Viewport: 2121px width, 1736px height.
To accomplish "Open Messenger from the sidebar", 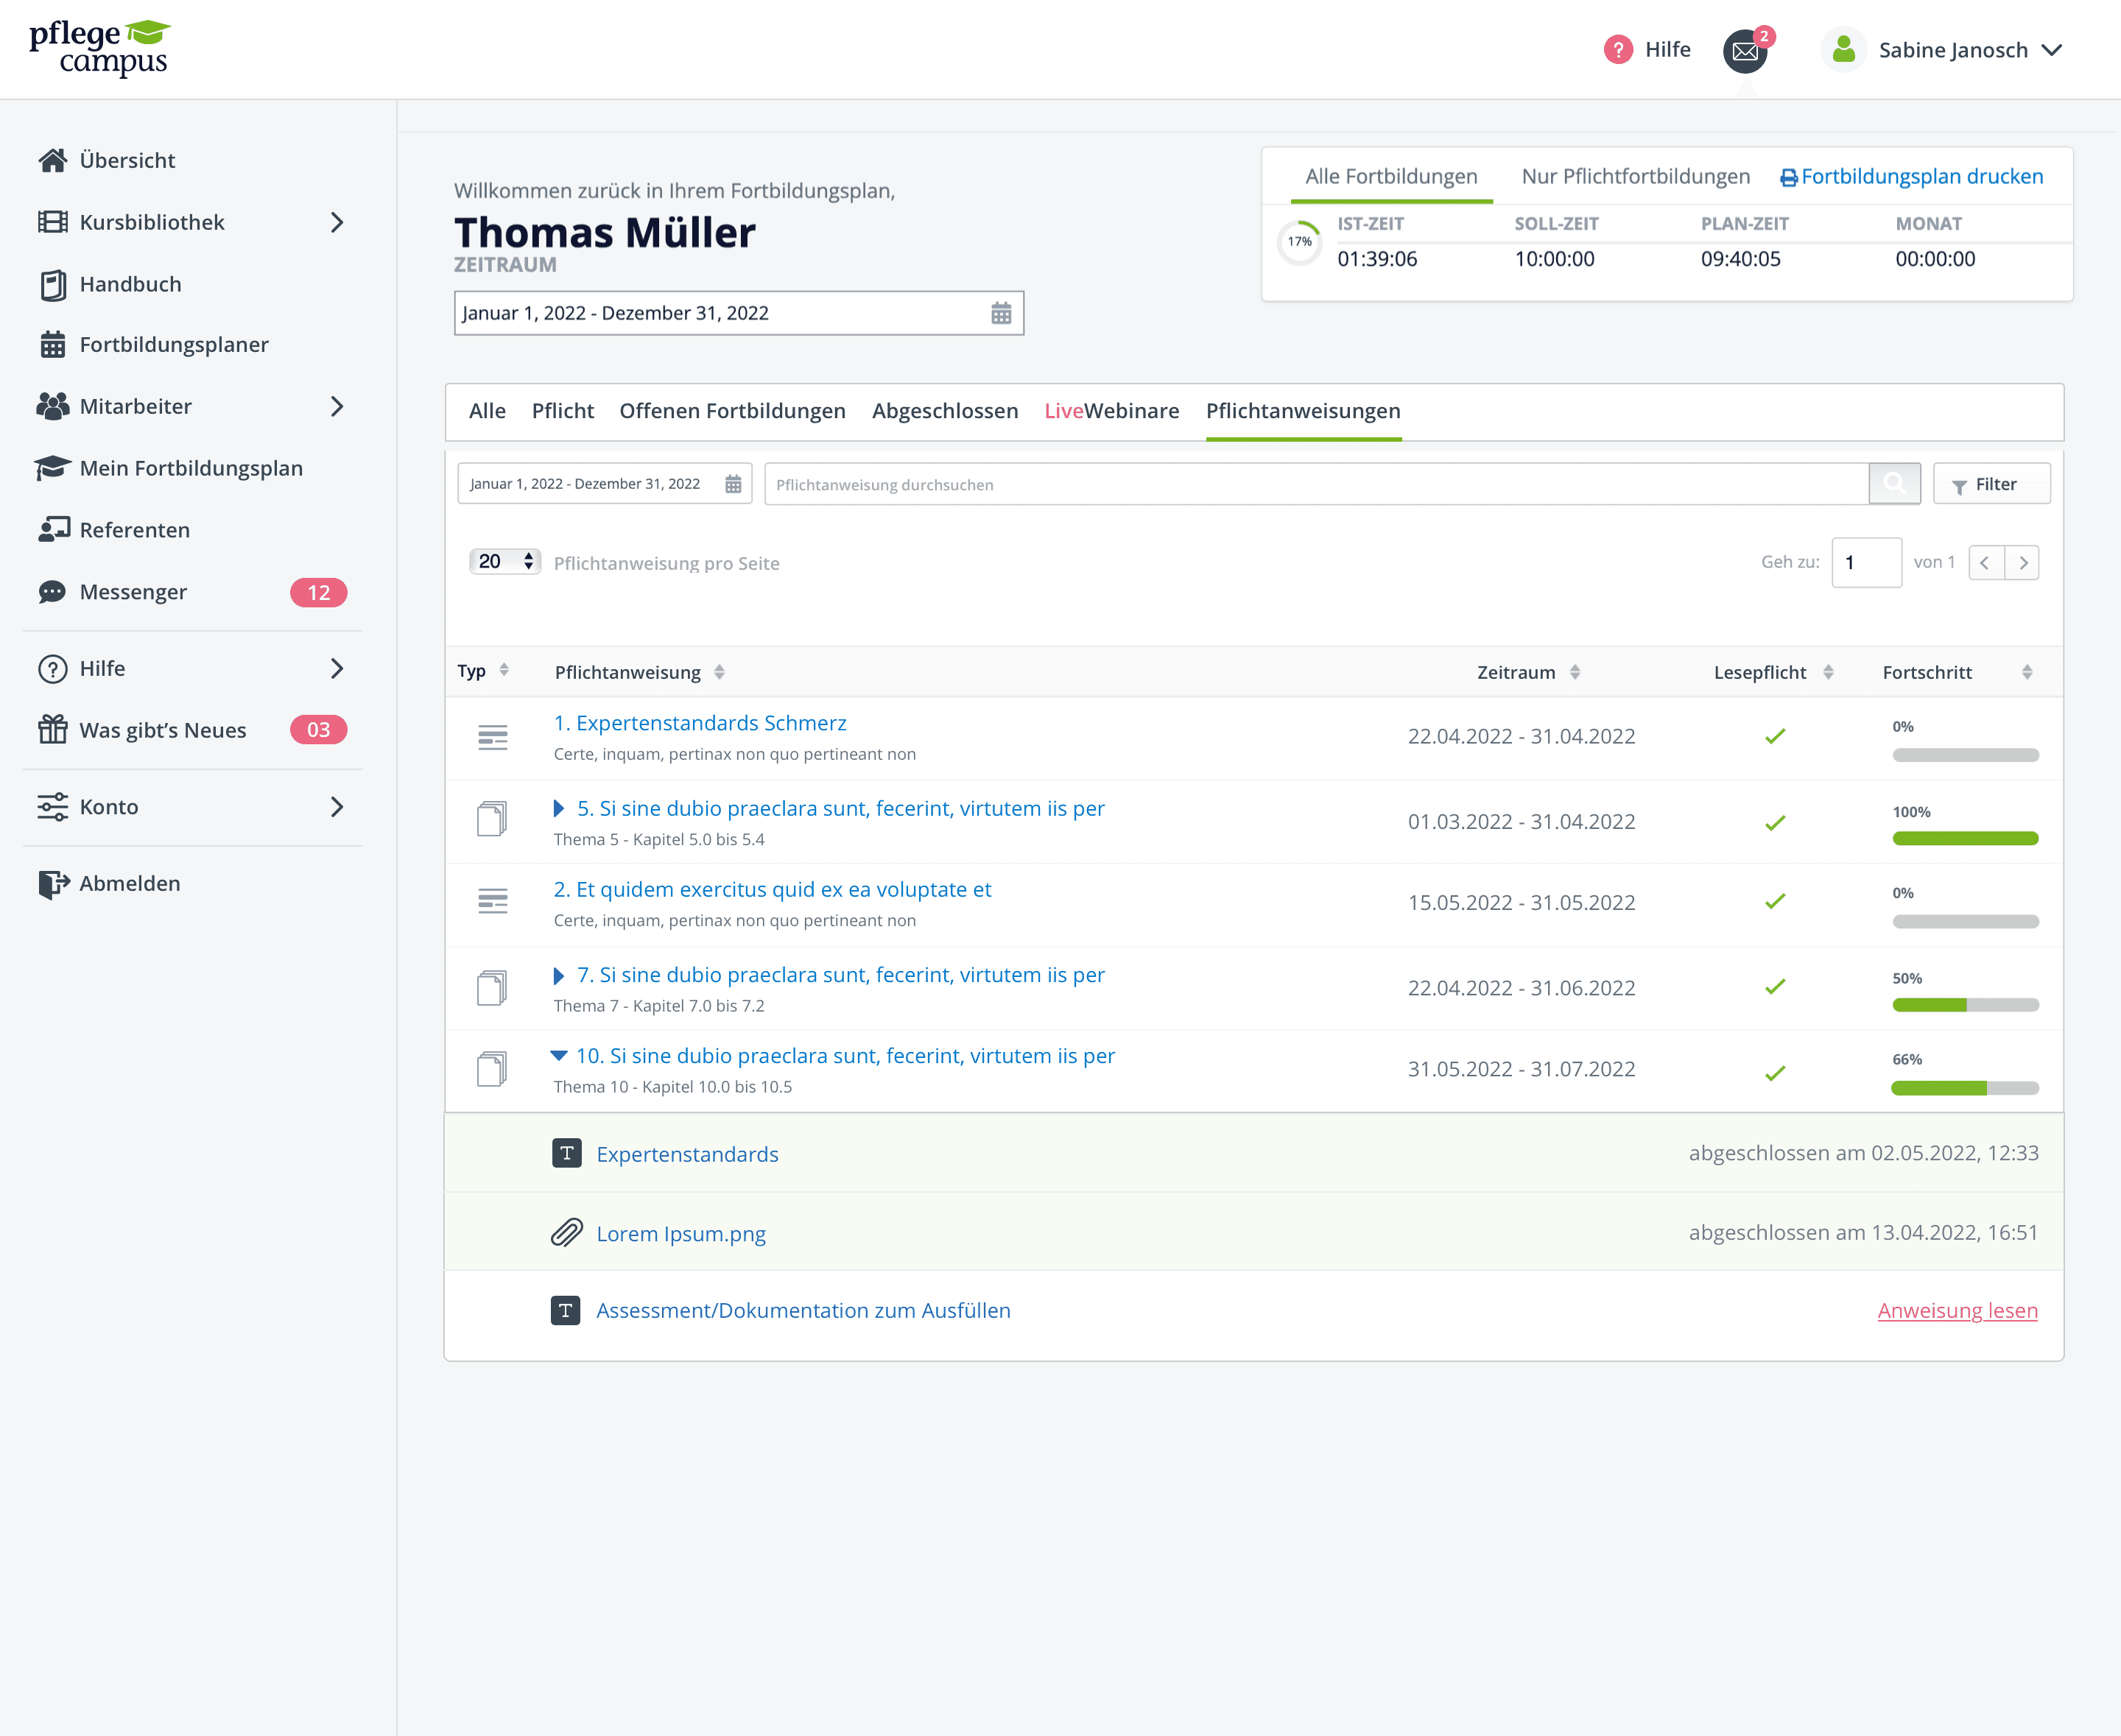I will pyautogui.click(x=133, y=592).
